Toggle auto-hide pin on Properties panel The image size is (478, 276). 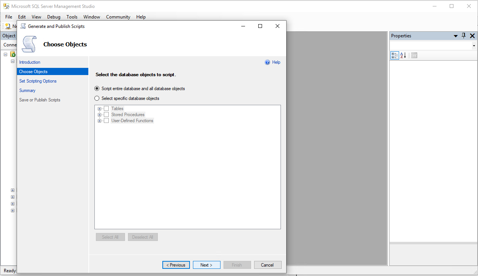[x=464, y=36]
